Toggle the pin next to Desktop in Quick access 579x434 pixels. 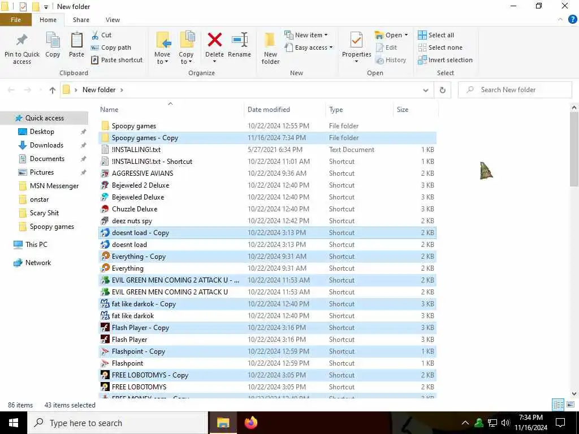[x=84, y=132]
